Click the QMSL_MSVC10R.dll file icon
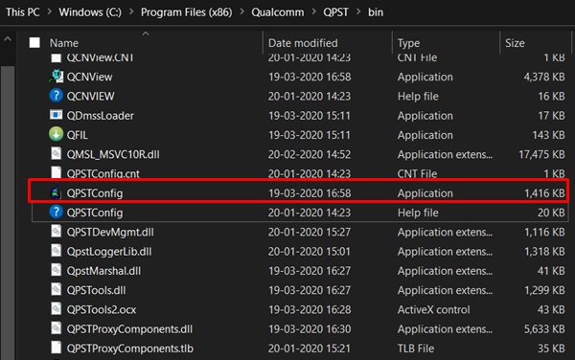Screen dimensions: 575x360 coord(56,153)
